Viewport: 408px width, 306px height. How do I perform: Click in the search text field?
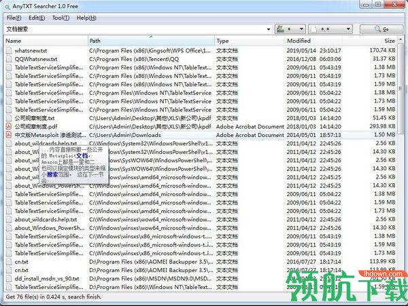pos(135,29)
